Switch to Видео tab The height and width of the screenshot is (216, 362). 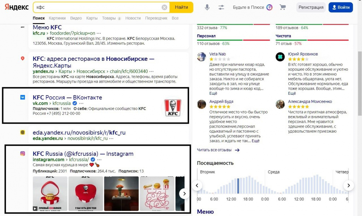(76, 18)
